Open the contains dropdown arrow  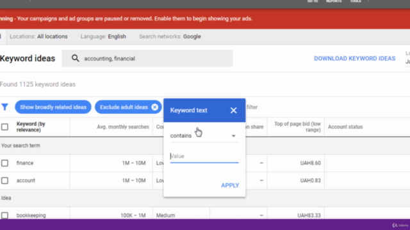tap(233, 136)
